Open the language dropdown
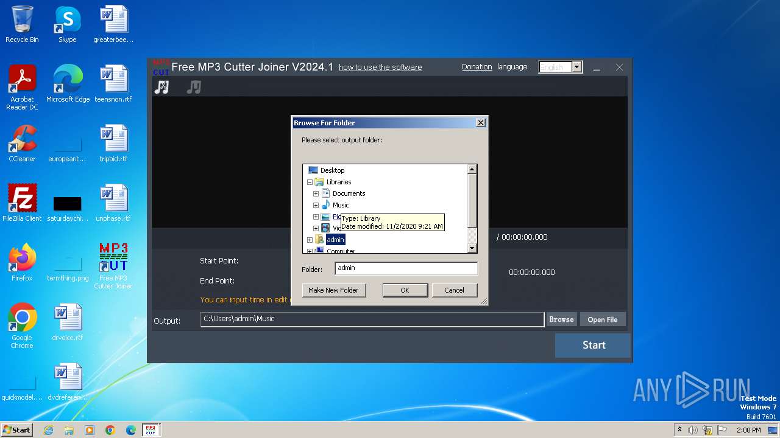 pyautogui.click(x=576, y=67)
